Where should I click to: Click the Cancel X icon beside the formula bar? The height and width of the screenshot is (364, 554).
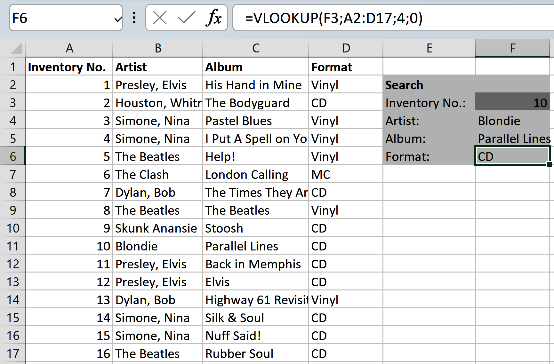point(160,18)
